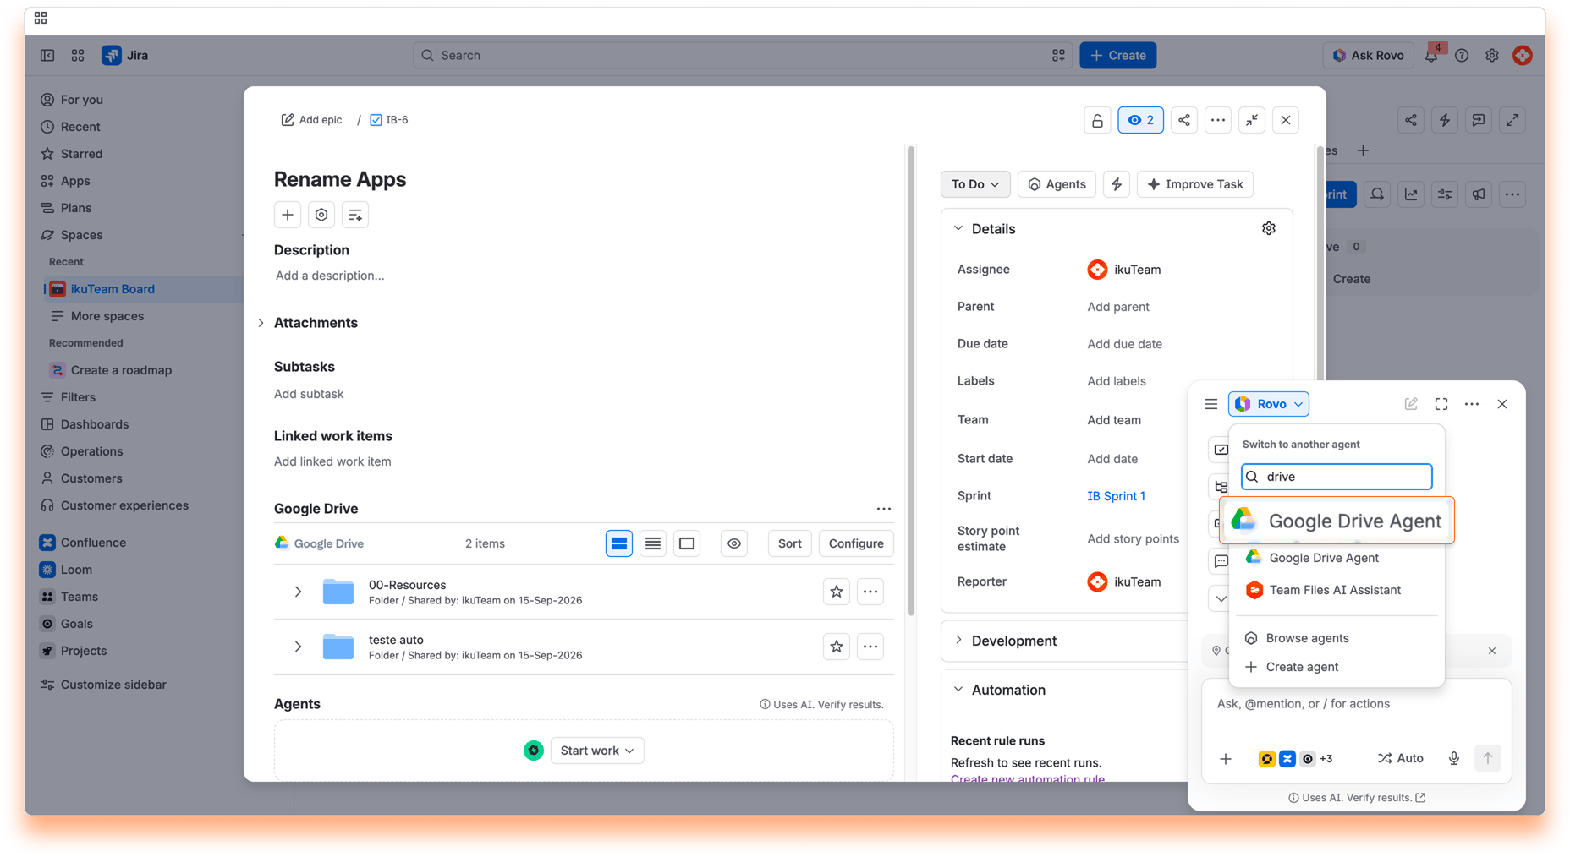Expand the teste auto folder row
Screen dimensions: 1570x857
point(298,647)
